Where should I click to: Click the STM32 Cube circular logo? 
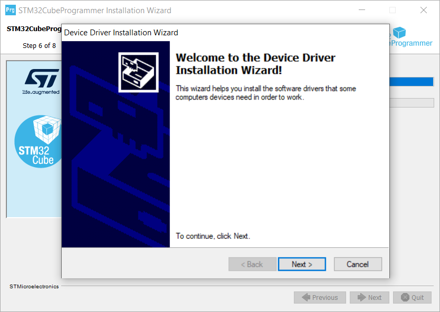tap(38, 142)
